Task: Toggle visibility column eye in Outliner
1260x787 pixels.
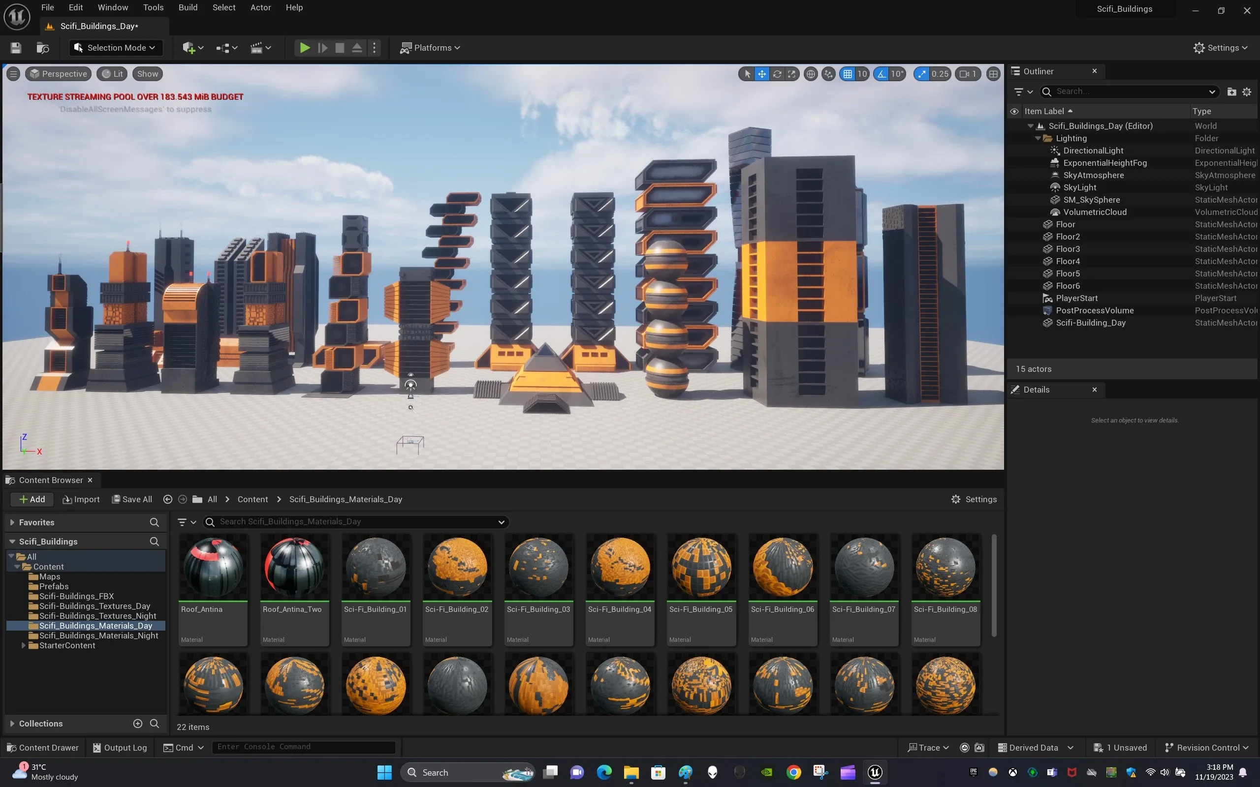Action: (1014, 111)
